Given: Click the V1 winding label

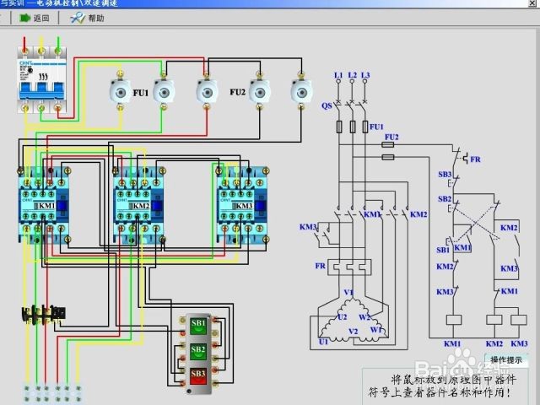Looking at the screenshot, I should pyautogui.click(x=348, y=293).
